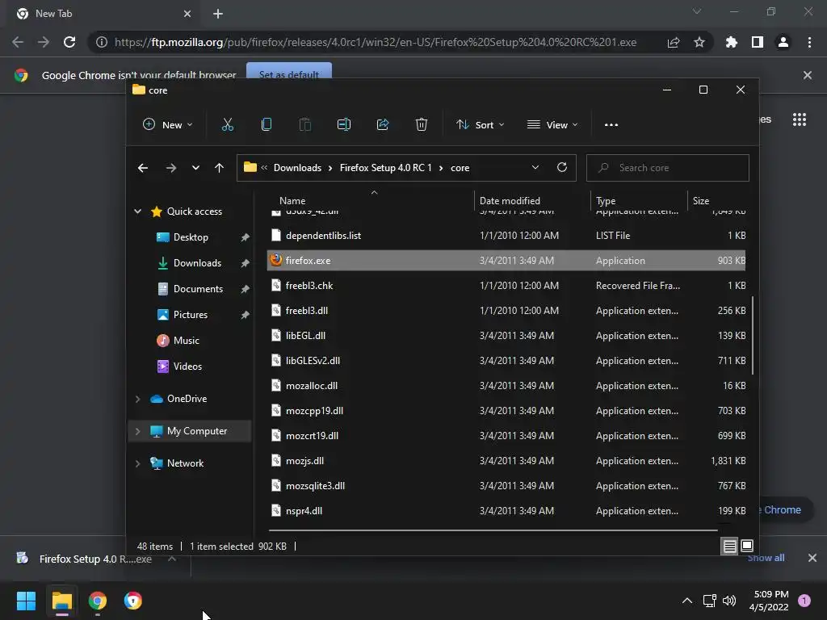Open Chrome's three-dot menu
This screenshot has width=827, height=620.
click(809, 42)
